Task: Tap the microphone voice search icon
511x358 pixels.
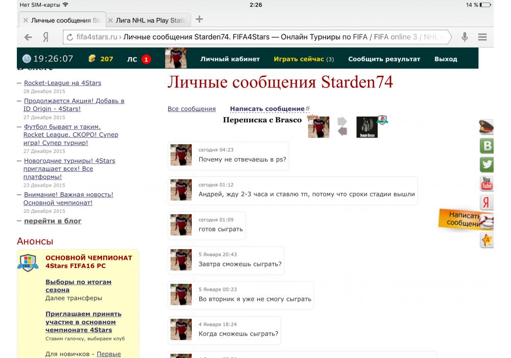Action: point(464,37)
